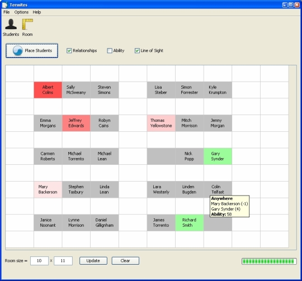Select the green Gary Synder seat
This screenshot has width=302, height=281.
coord(218,156)
